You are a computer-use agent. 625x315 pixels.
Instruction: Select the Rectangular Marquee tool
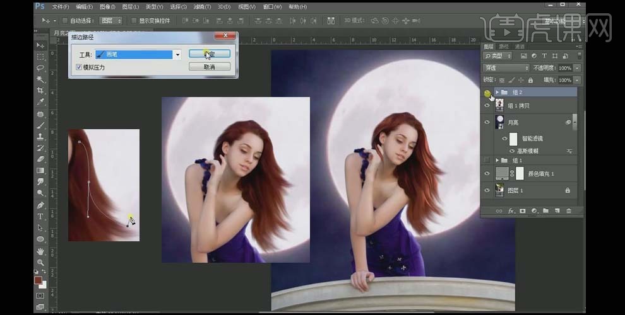(40, 57)
